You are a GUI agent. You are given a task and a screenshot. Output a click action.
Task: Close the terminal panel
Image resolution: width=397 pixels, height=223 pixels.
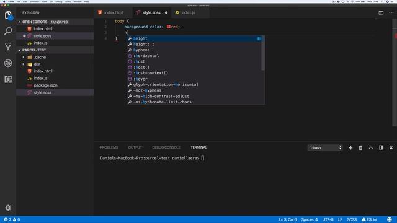391,147
